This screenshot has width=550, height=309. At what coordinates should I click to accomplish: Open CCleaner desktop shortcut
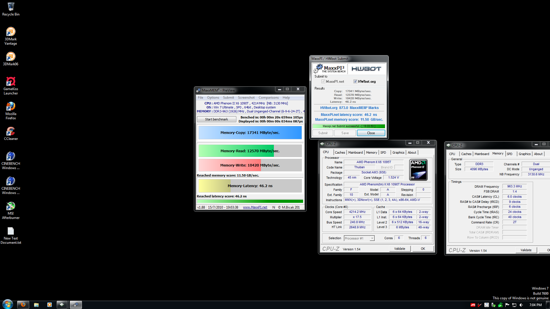pos(11,134)
